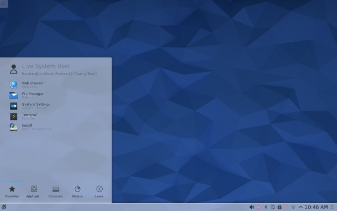This screenshot has width=337, height=211.
Task: Open the device notifier tray icon
Action: (x=280, y=207)
